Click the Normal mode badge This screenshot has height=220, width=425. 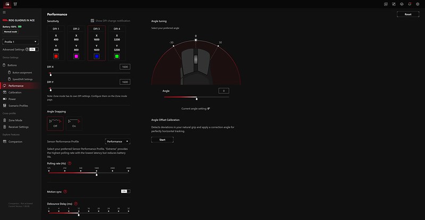point(11,32)
